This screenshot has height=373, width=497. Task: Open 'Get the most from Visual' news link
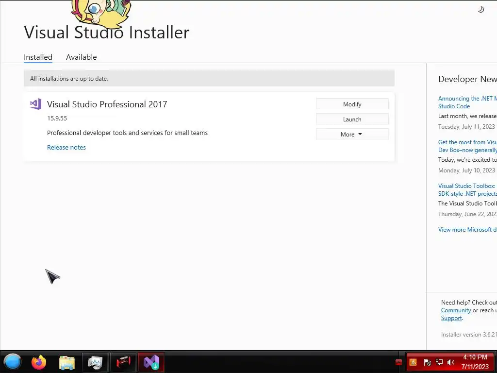467,146
